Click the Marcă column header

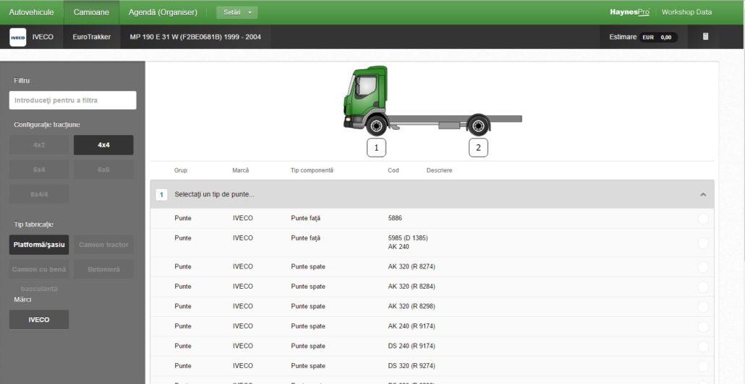pyautogui.click(x=240, y=170)
